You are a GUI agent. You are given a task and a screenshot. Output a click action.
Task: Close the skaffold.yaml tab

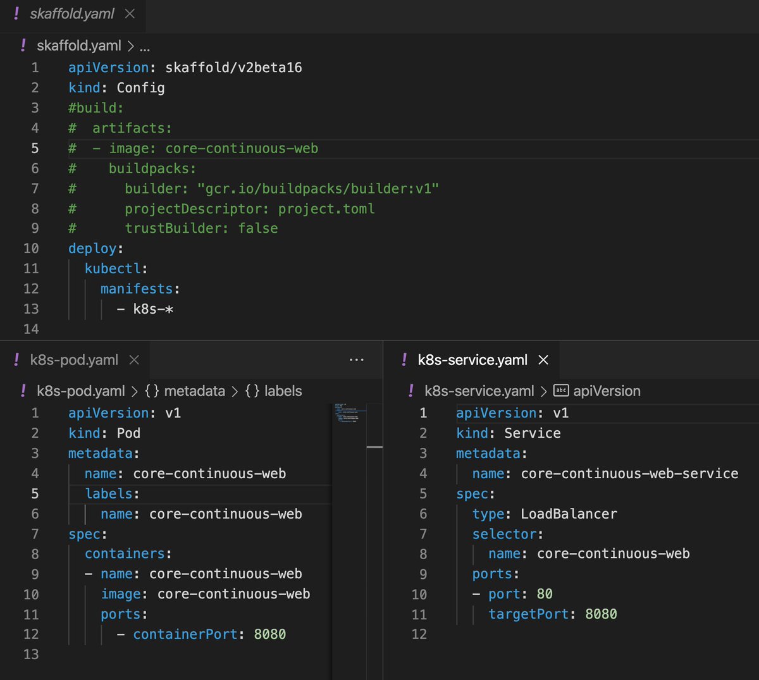[130, 14]
